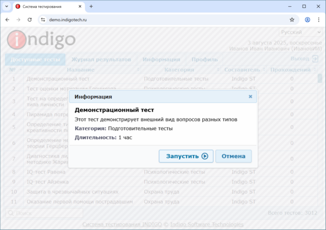The image size is (326, 230).
Task: Click the Всего тестов: 3012 text
Action: [x=293, y=213]
